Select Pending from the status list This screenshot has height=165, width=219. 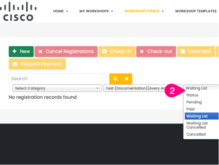point(194,102)
